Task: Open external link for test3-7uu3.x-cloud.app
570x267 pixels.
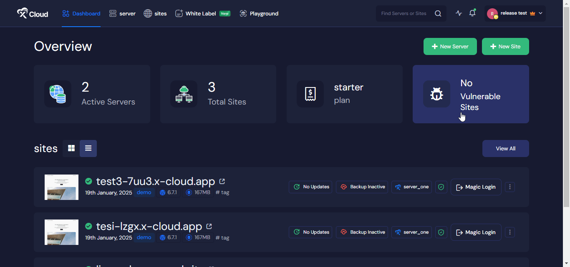Action: 222,181
